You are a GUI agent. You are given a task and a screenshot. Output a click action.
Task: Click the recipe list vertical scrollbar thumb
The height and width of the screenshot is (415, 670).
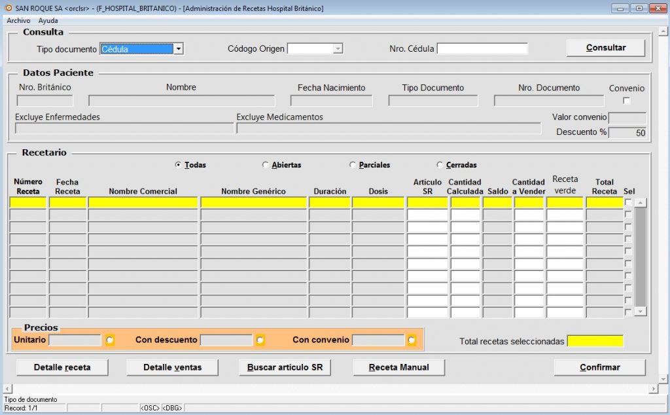(640, 257)
